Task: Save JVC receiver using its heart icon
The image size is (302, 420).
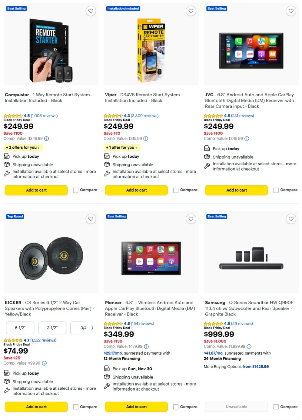Action: [291, 11]
